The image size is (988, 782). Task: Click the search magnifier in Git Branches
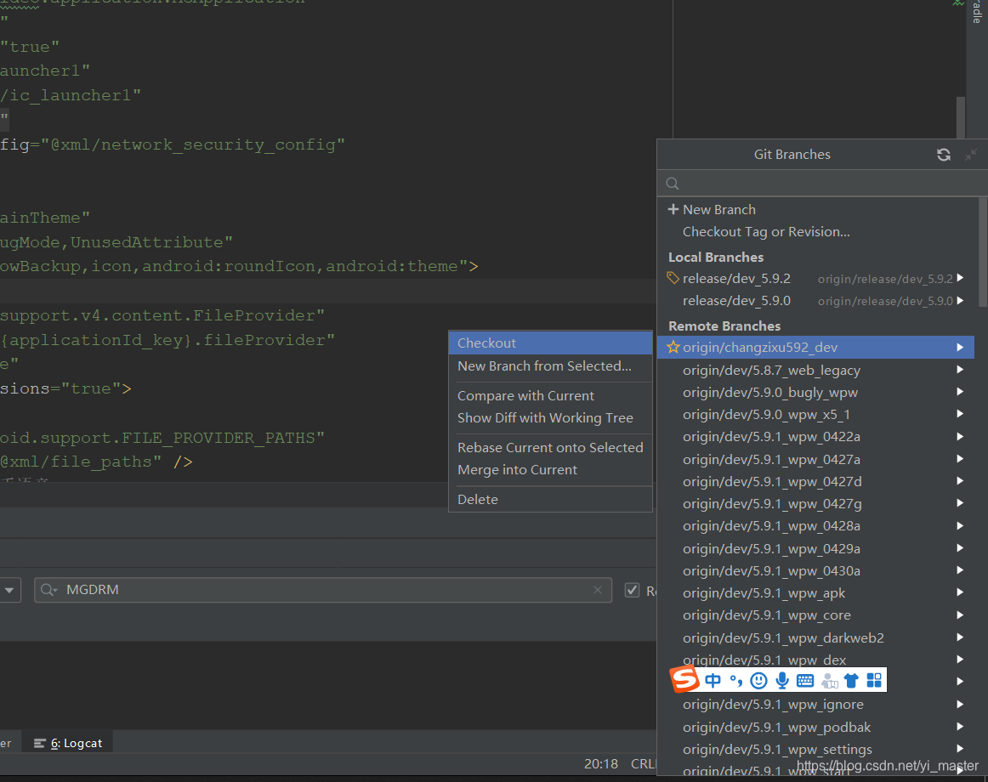click(x=673, y=184)
